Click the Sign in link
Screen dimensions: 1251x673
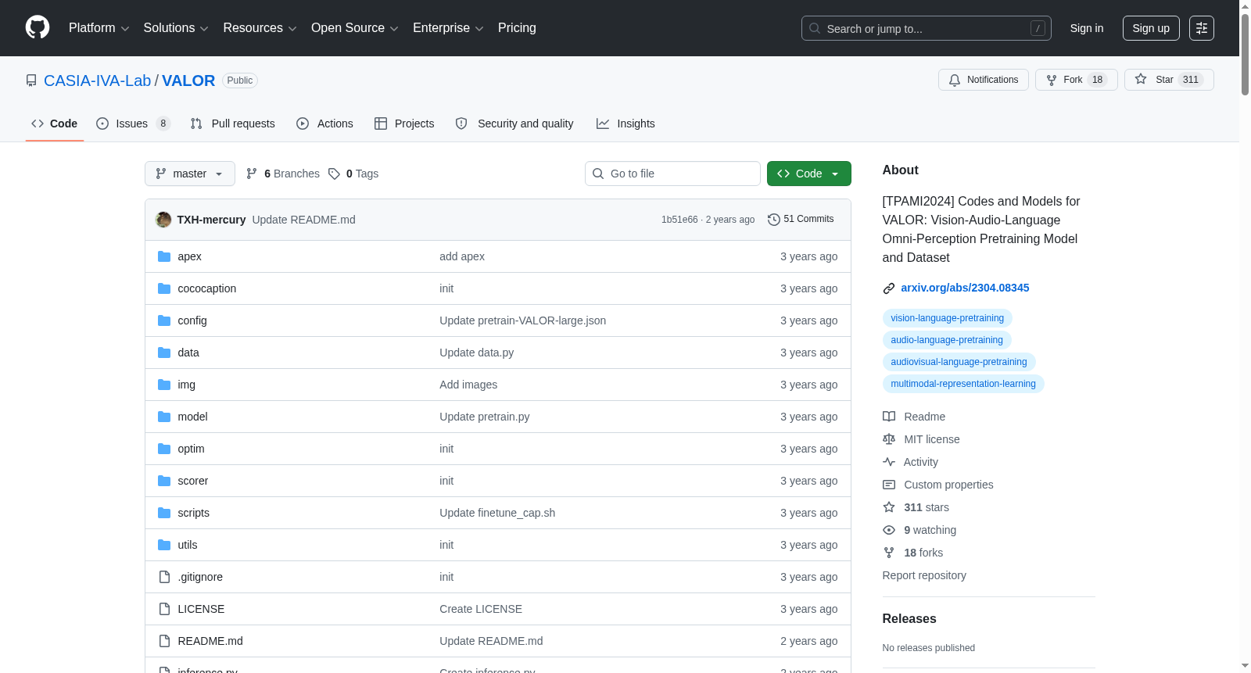1087,28
